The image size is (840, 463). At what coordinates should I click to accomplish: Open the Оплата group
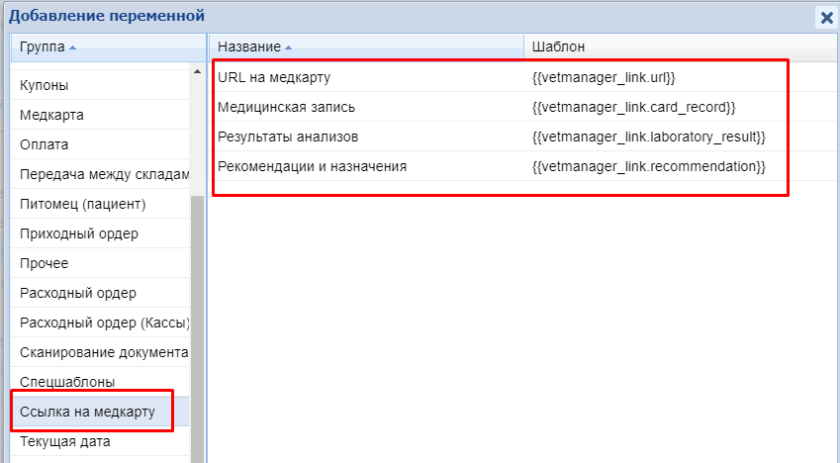pyautogui.click(x=45, y=144)
